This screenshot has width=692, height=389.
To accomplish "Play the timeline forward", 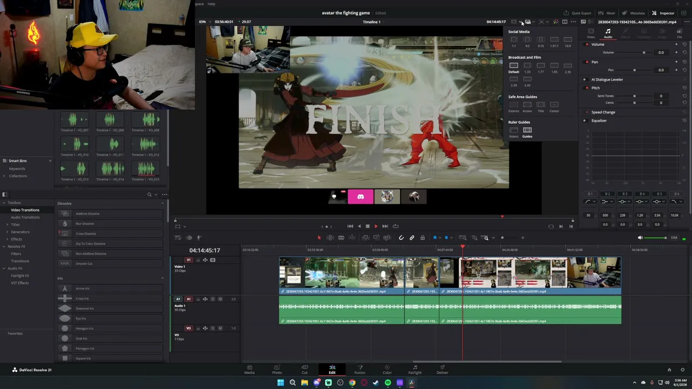I will point(376,226).
